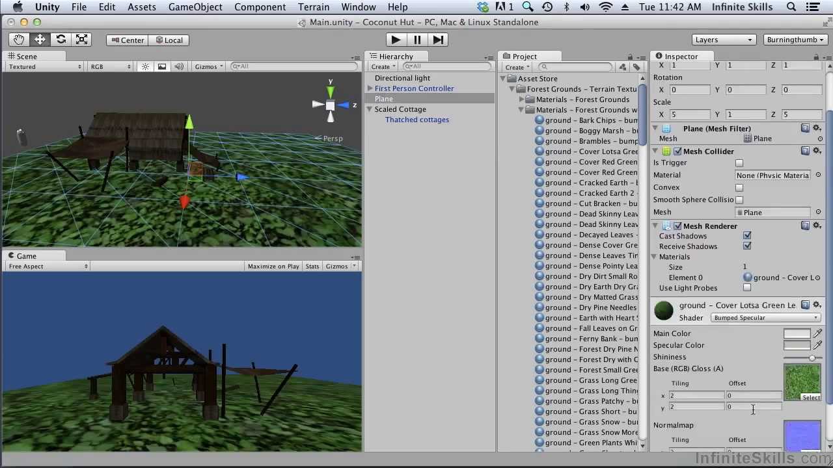Screen dimensions: 833x468
Task: Collapse the Materials list in Mesh Renderer
Action: coord(655,257)
